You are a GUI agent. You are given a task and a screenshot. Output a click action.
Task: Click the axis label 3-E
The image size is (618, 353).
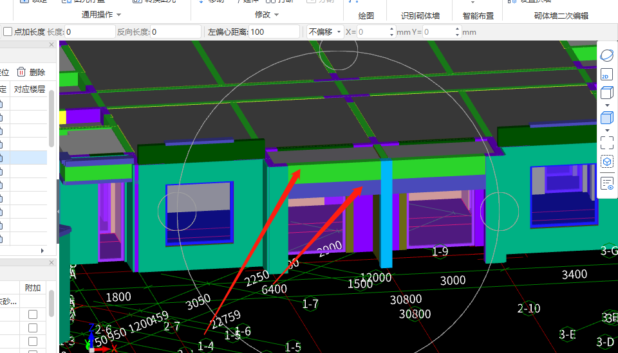click(568, 334)
